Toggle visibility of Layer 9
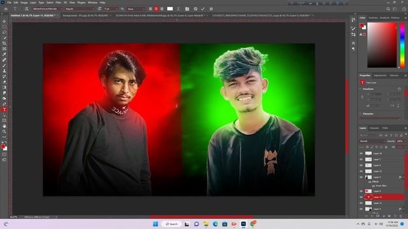This screenshot has height=229, width=408. pyautogui.click(x=361, y=191)
